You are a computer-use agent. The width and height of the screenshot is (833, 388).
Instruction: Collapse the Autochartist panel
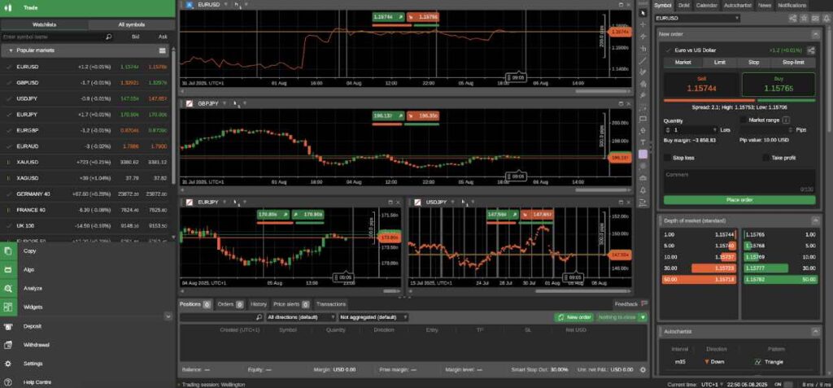coord(815,332)
